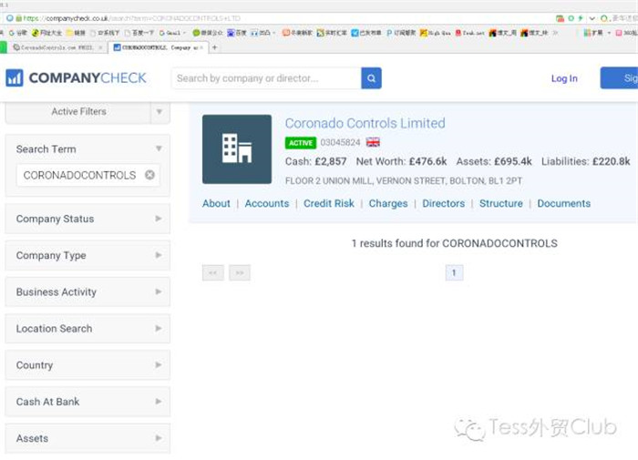Viewport: 638px width, 460px height.
Task: Open the Accounts link
Action: point(267,203)
